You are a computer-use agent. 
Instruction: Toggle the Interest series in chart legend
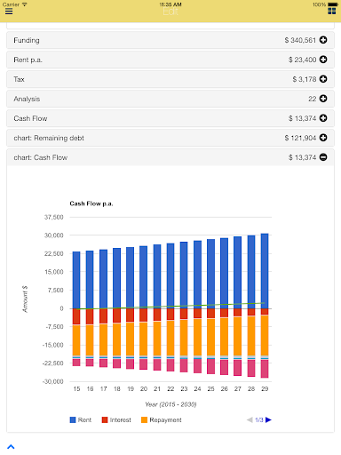click(x=116, y=419)
